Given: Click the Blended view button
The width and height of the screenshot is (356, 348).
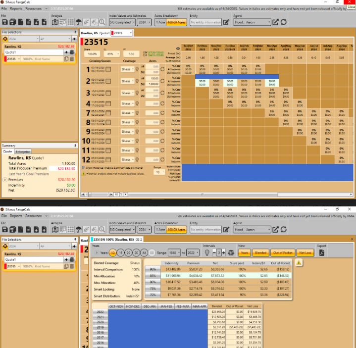Looking at the screenshot, I should pos(260,252).
